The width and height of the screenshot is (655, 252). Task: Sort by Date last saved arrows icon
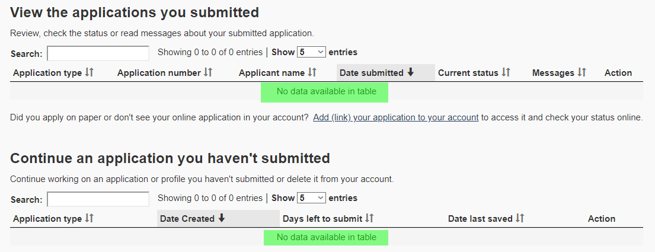click(x=520, y=218)
